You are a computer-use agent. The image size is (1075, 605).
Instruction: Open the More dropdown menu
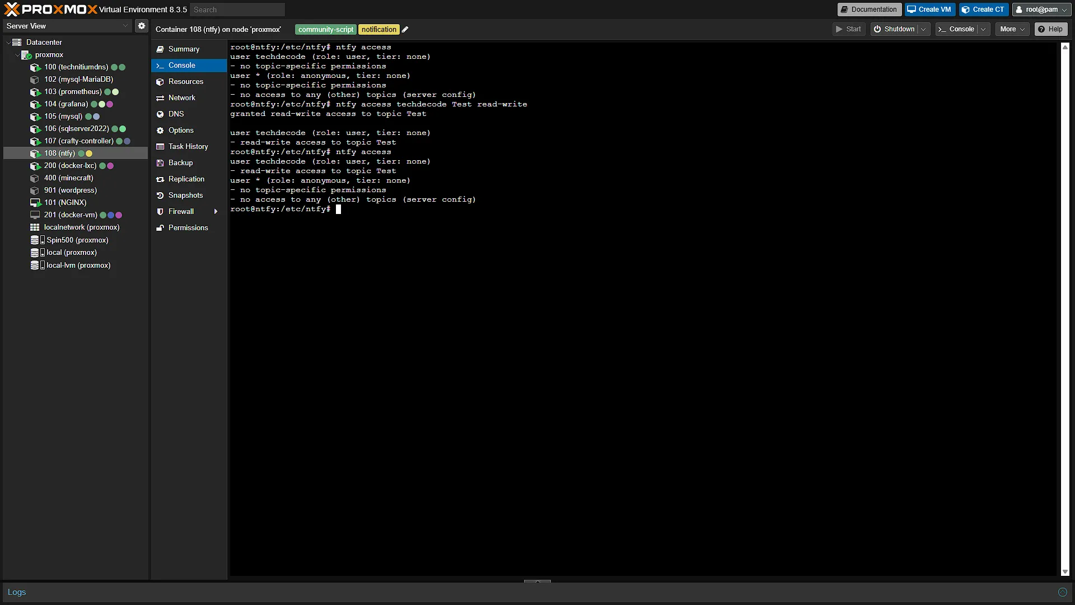click(1012, 29)
